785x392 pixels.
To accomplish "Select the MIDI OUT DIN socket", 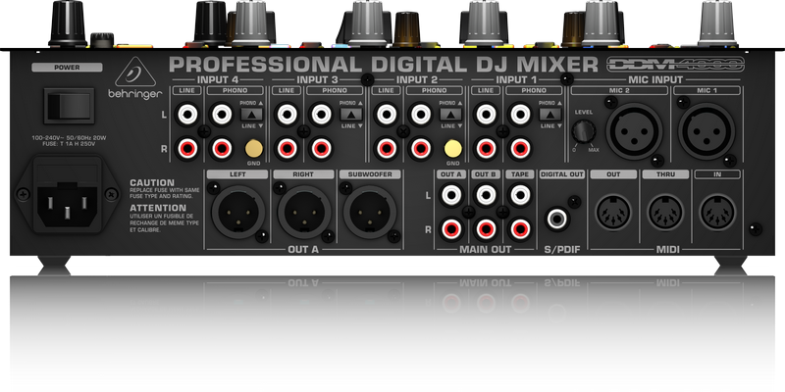I will (613, 213).
